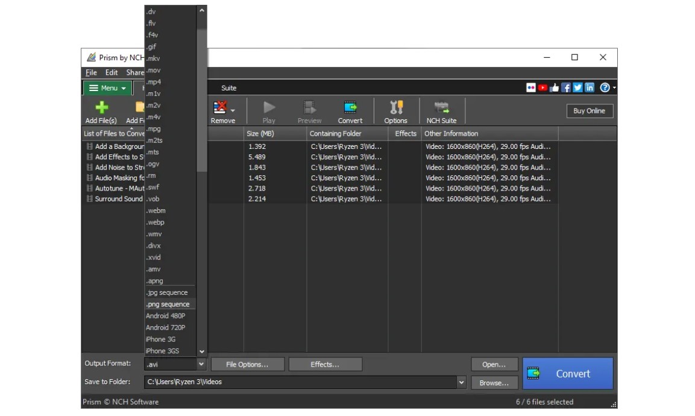This screenshot has width=695, height=416.
Task: Pick .webm from the format list
Action: pos(170,210)
